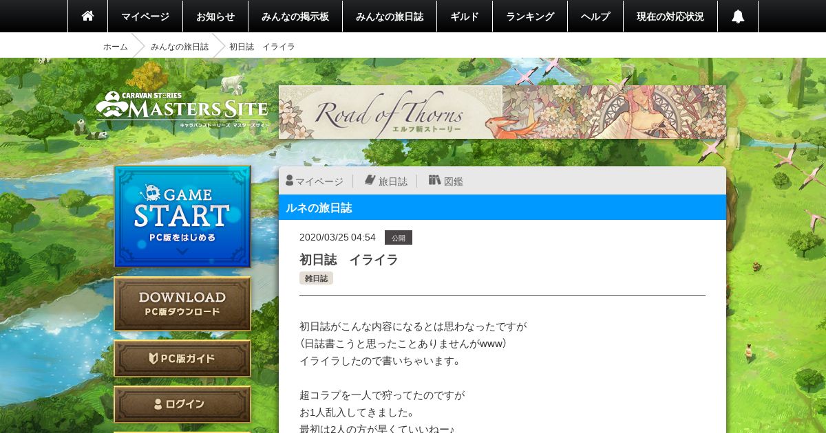Switch to the 旅日誌 tab
Screen dimensions: 826x433
coord(385,181)
